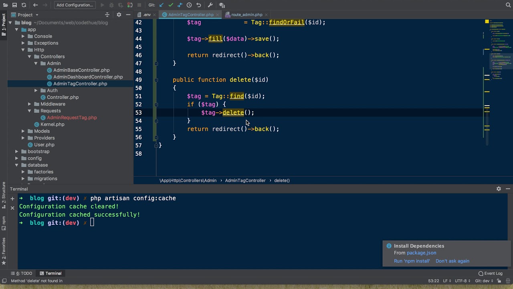Change line separator LF dropdown
The width and height of the screenshot is (513, 289).
(x=447, y=281)
